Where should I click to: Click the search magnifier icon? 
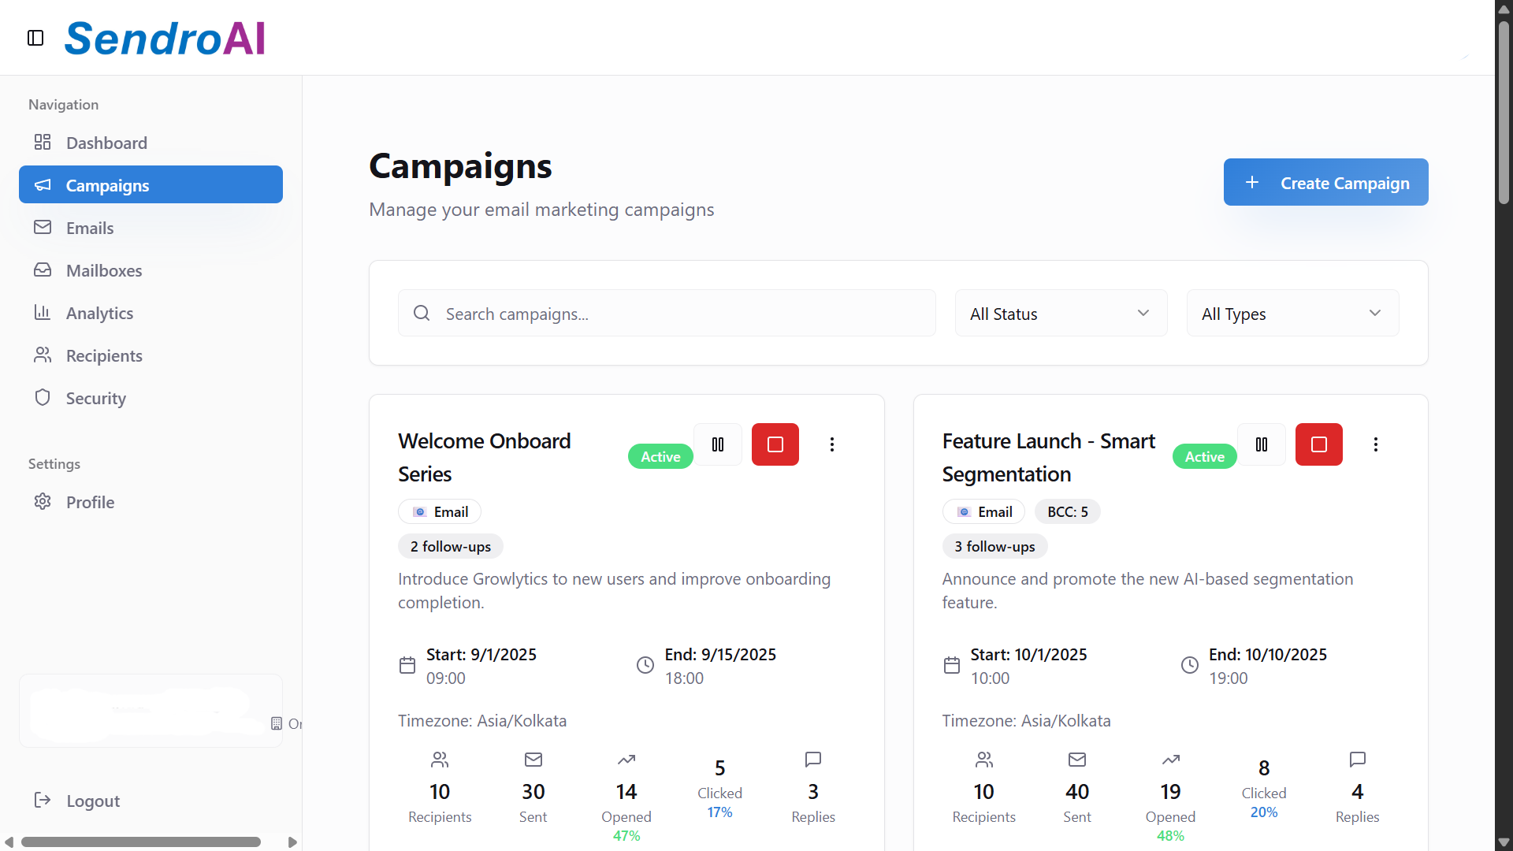(422, 312)
